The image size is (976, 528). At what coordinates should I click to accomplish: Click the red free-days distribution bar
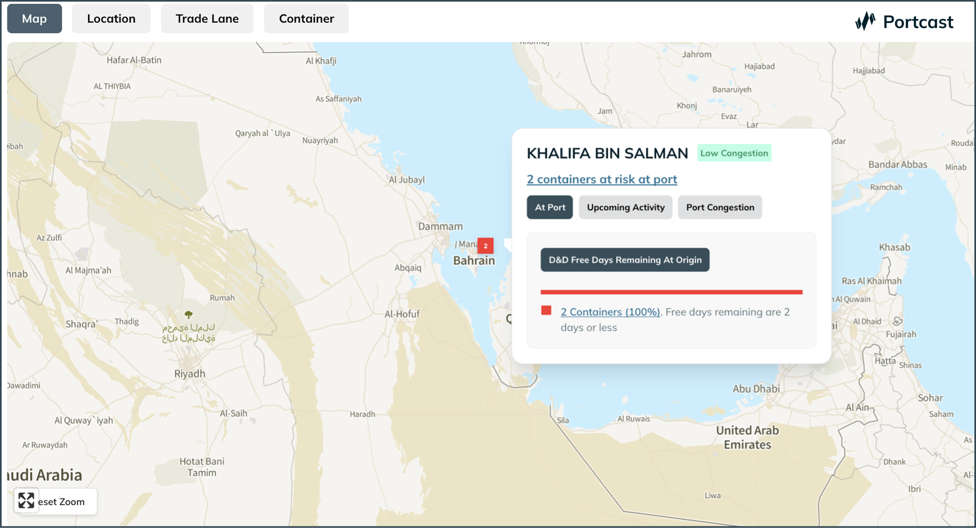[x=671, y=292]
